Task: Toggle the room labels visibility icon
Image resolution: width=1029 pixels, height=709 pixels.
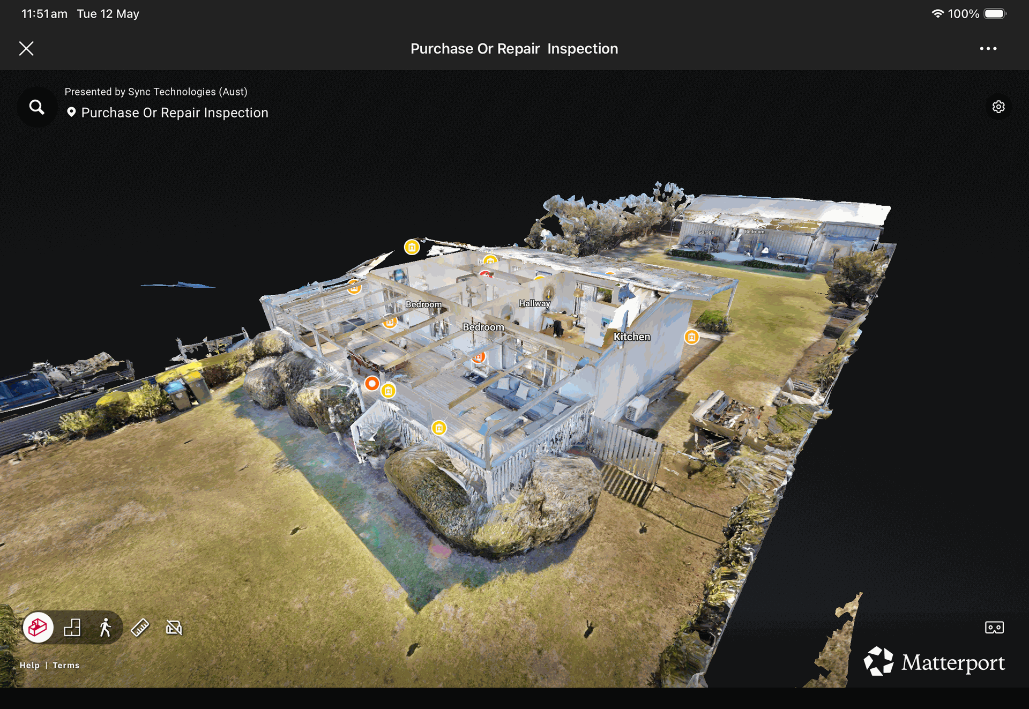Action: coord(174,627)
